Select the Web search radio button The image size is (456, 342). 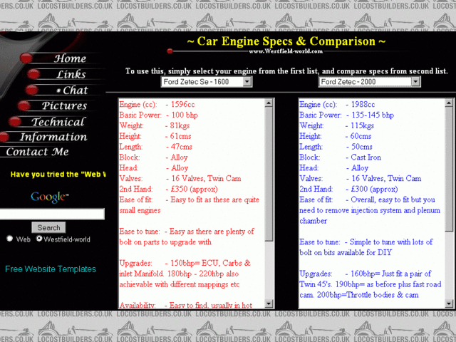click(10, 239)
